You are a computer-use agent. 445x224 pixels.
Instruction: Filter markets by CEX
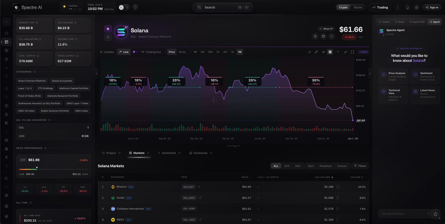click(287, 166)
